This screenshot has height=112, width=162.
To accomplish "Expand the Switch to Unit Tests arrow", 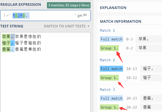I will click(89, 26).
